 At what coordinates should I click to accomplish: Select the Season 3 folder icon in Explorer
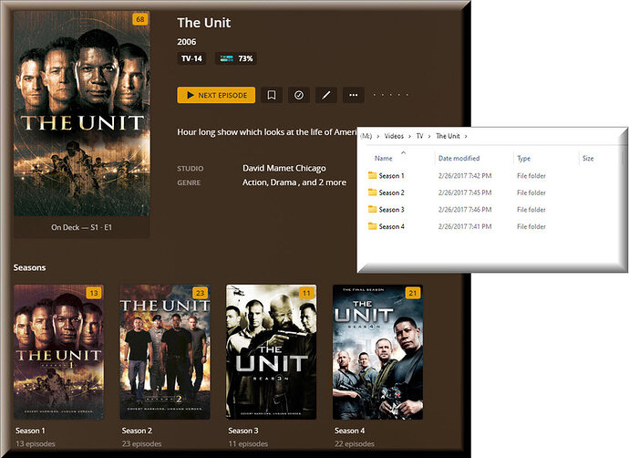[372, 209]
